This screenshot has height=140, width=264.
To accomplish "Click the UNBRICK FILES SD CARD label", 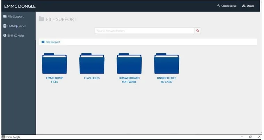I will pyautogui.click(x=167, y=80).
